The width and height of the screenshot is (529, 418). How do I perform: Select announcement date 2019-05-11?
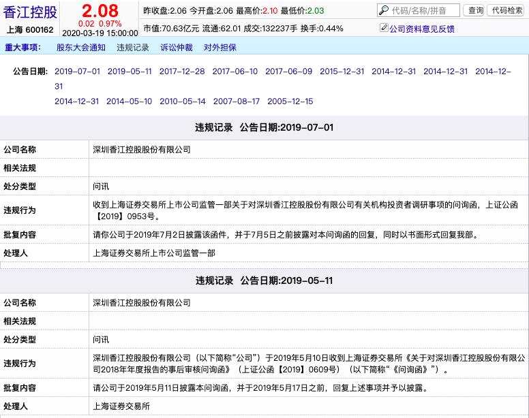click(x=130, y=71)
